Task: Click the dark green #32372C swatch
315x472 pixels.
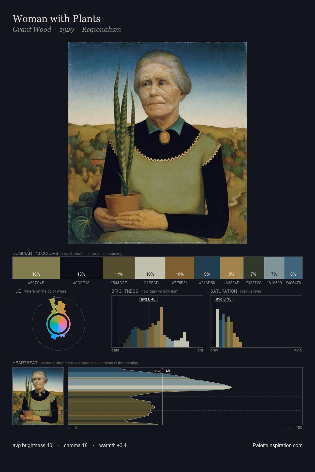Action: coord(254,268)
